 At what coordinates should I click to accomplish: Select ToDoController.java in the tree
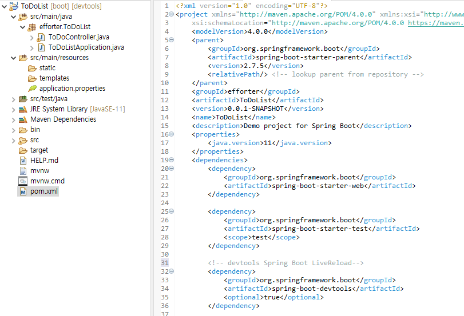[x=79, y=37]
